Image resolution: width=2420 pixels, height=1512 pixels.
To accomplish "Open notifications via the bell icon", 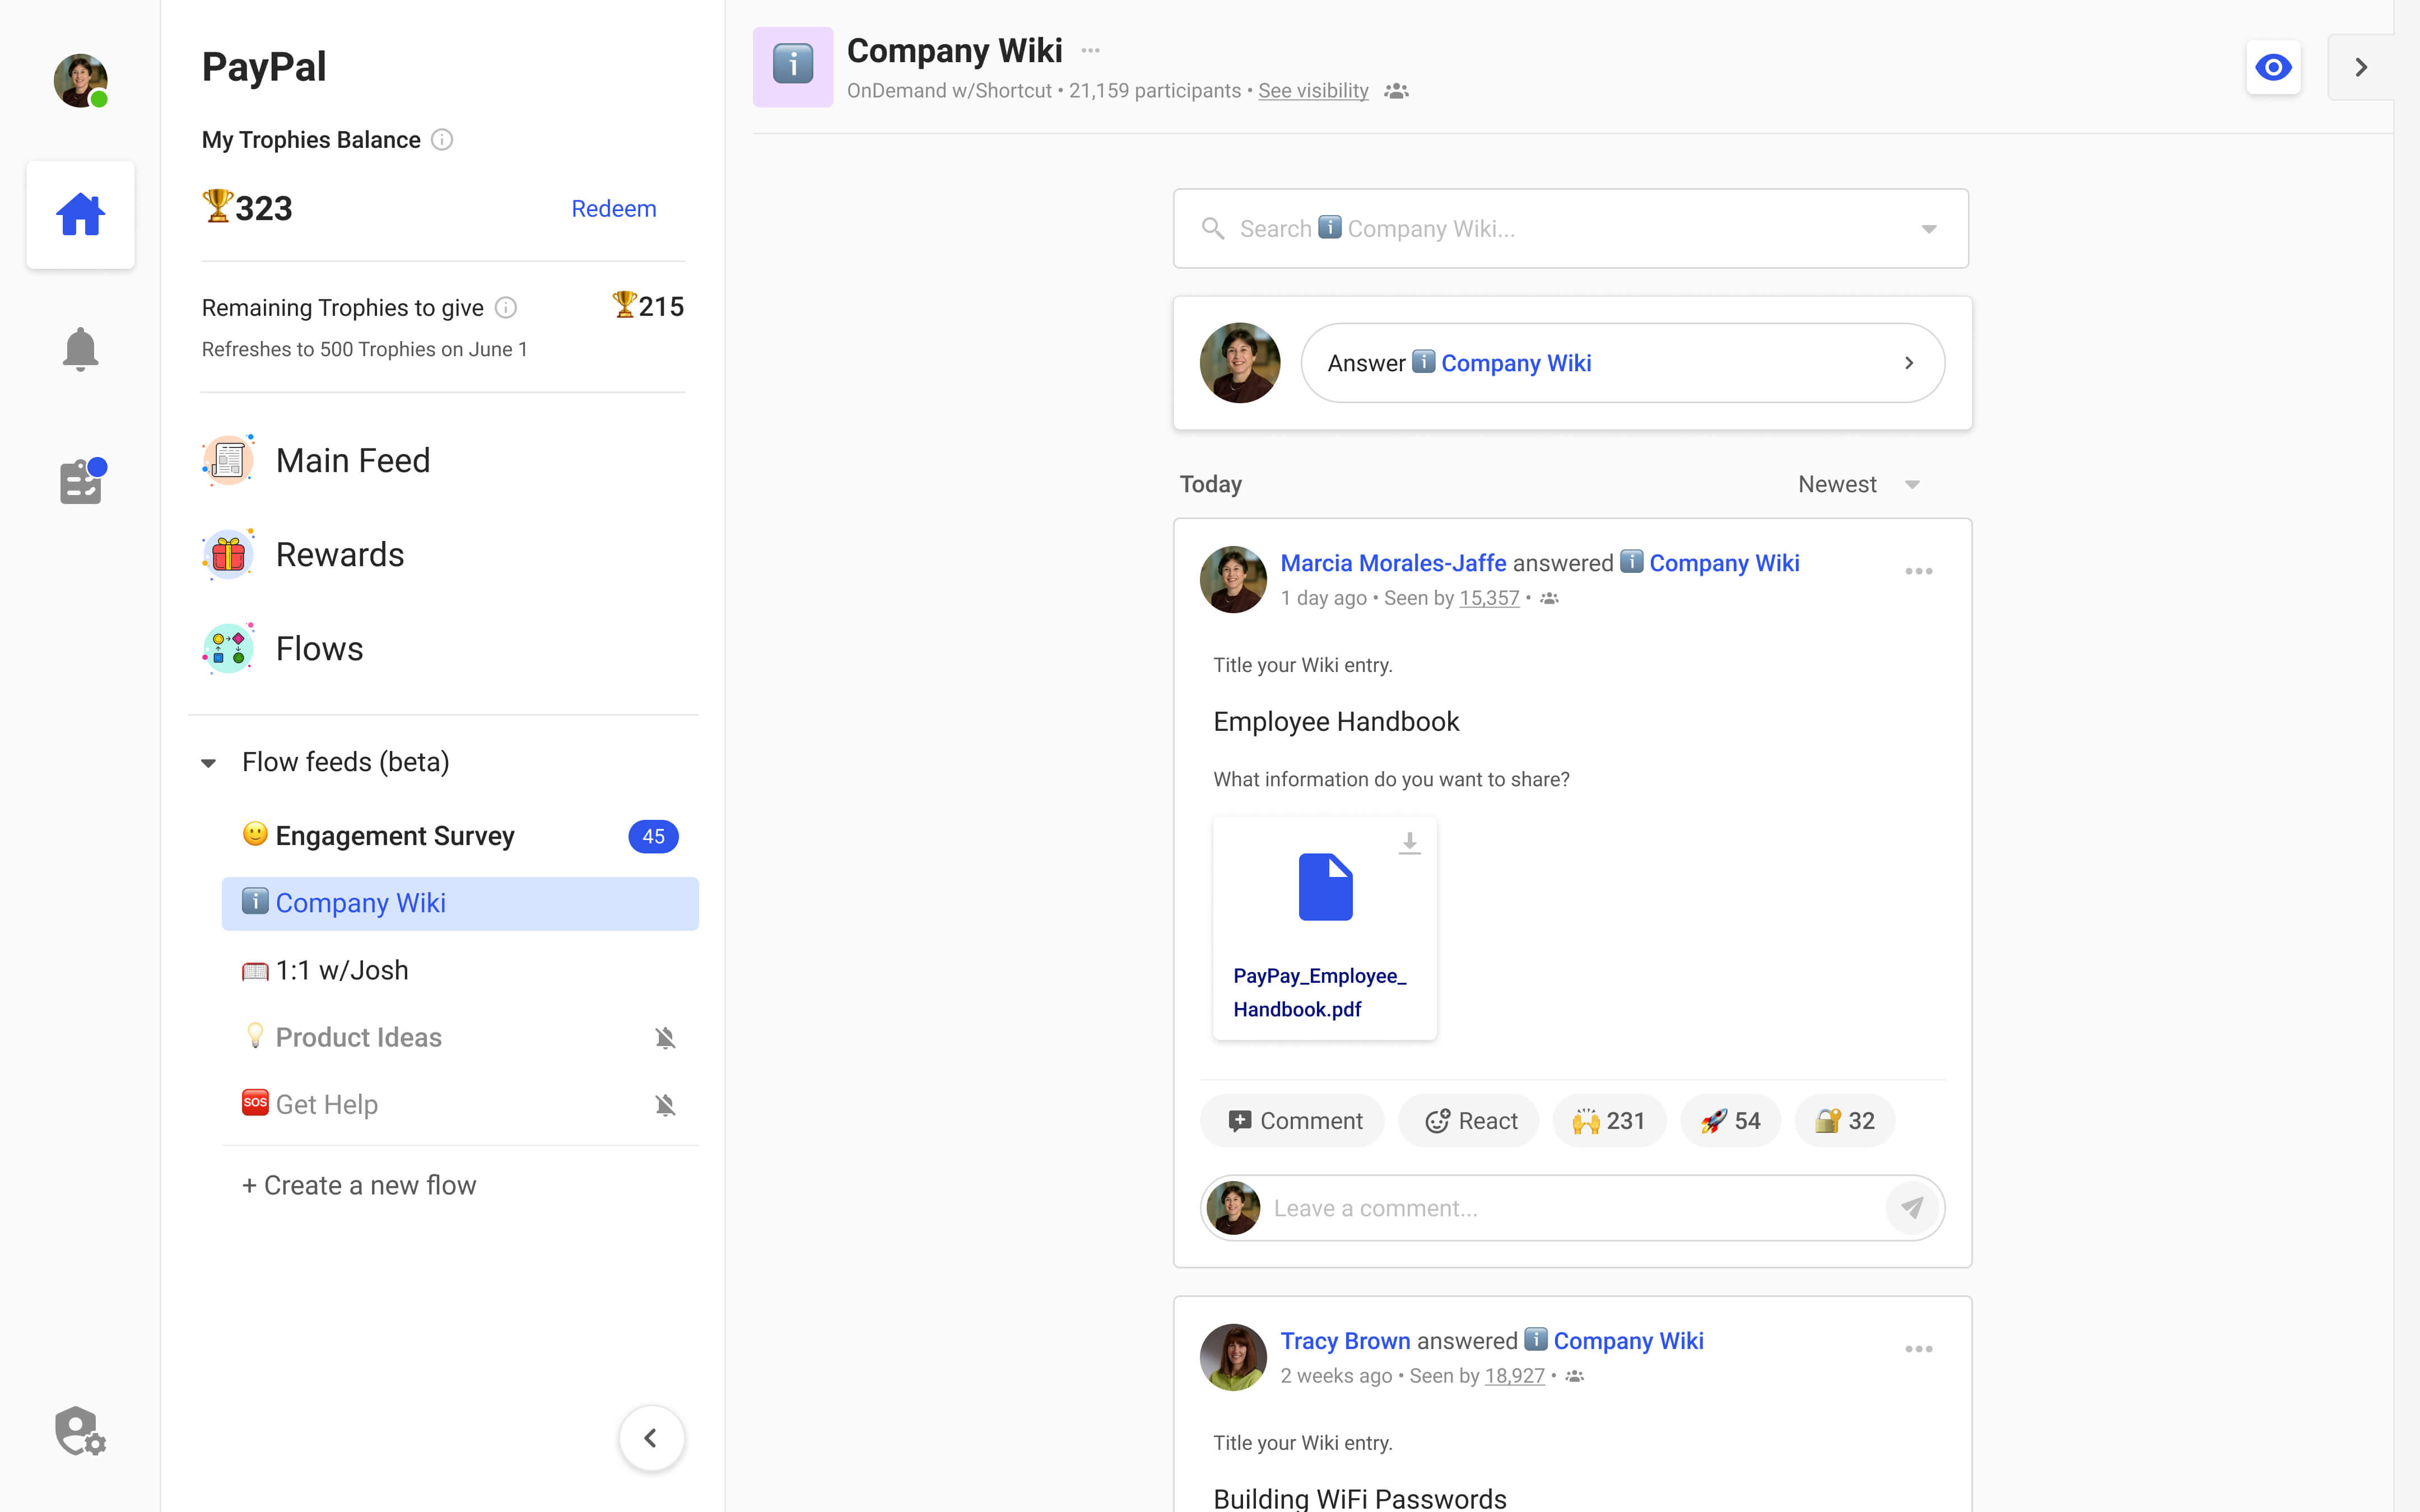I will (80, 348).
